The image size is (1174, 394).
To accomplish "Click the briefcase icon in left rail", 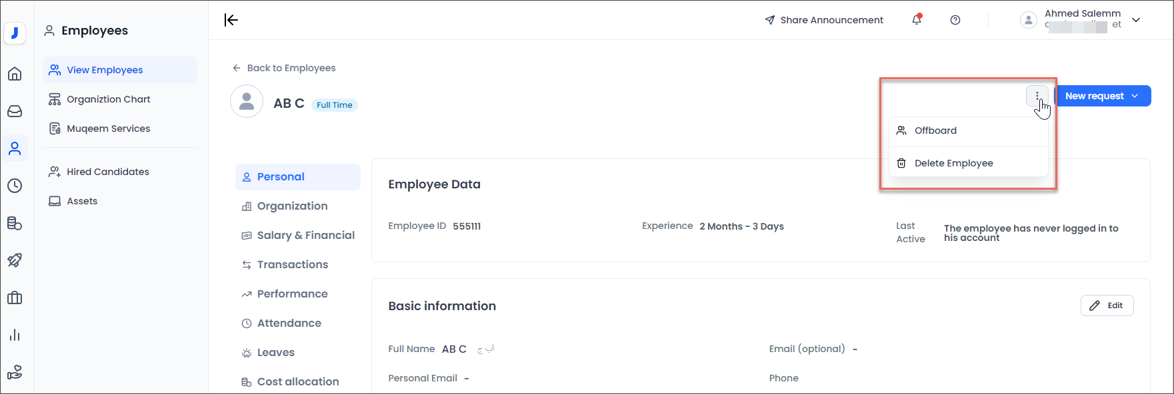I will [x=15, y=297].
